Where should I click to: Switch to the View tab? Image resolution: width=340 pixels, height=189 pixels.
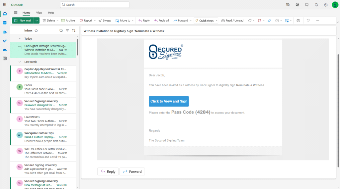point(39,13)
